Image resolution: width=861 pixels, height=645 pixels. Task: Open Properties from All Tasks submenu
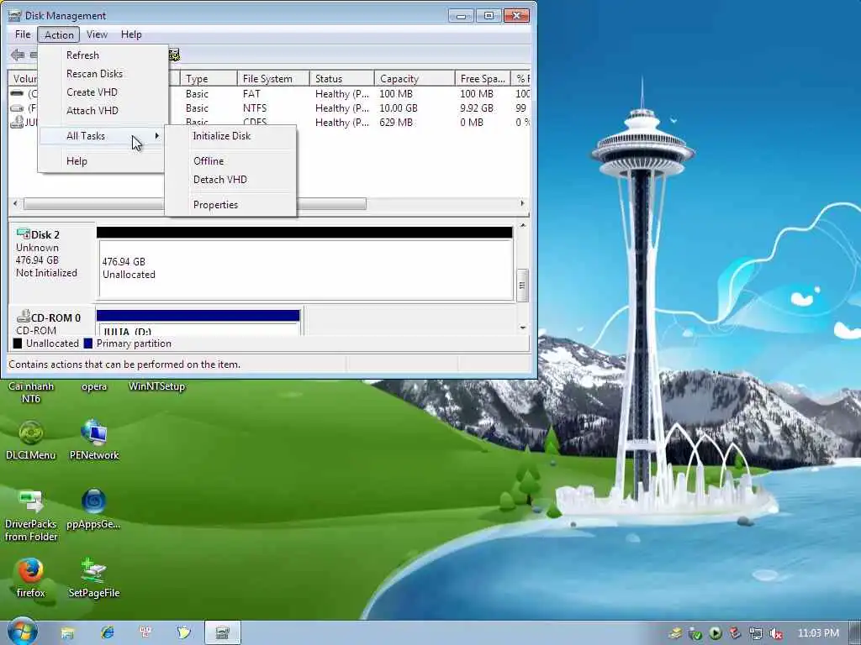[x=230, y=205]
